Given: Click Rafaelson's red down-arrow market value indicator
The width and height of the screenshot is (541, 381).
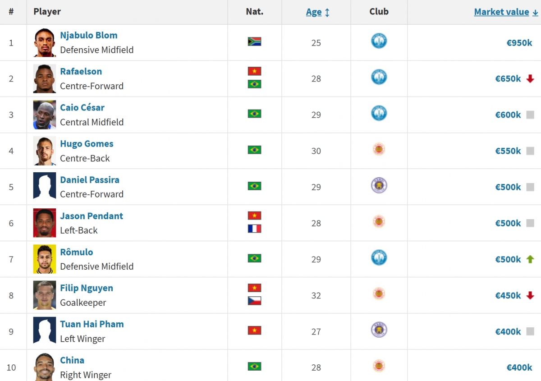Looking at the screenshot, I should click(x=530, y=79).
